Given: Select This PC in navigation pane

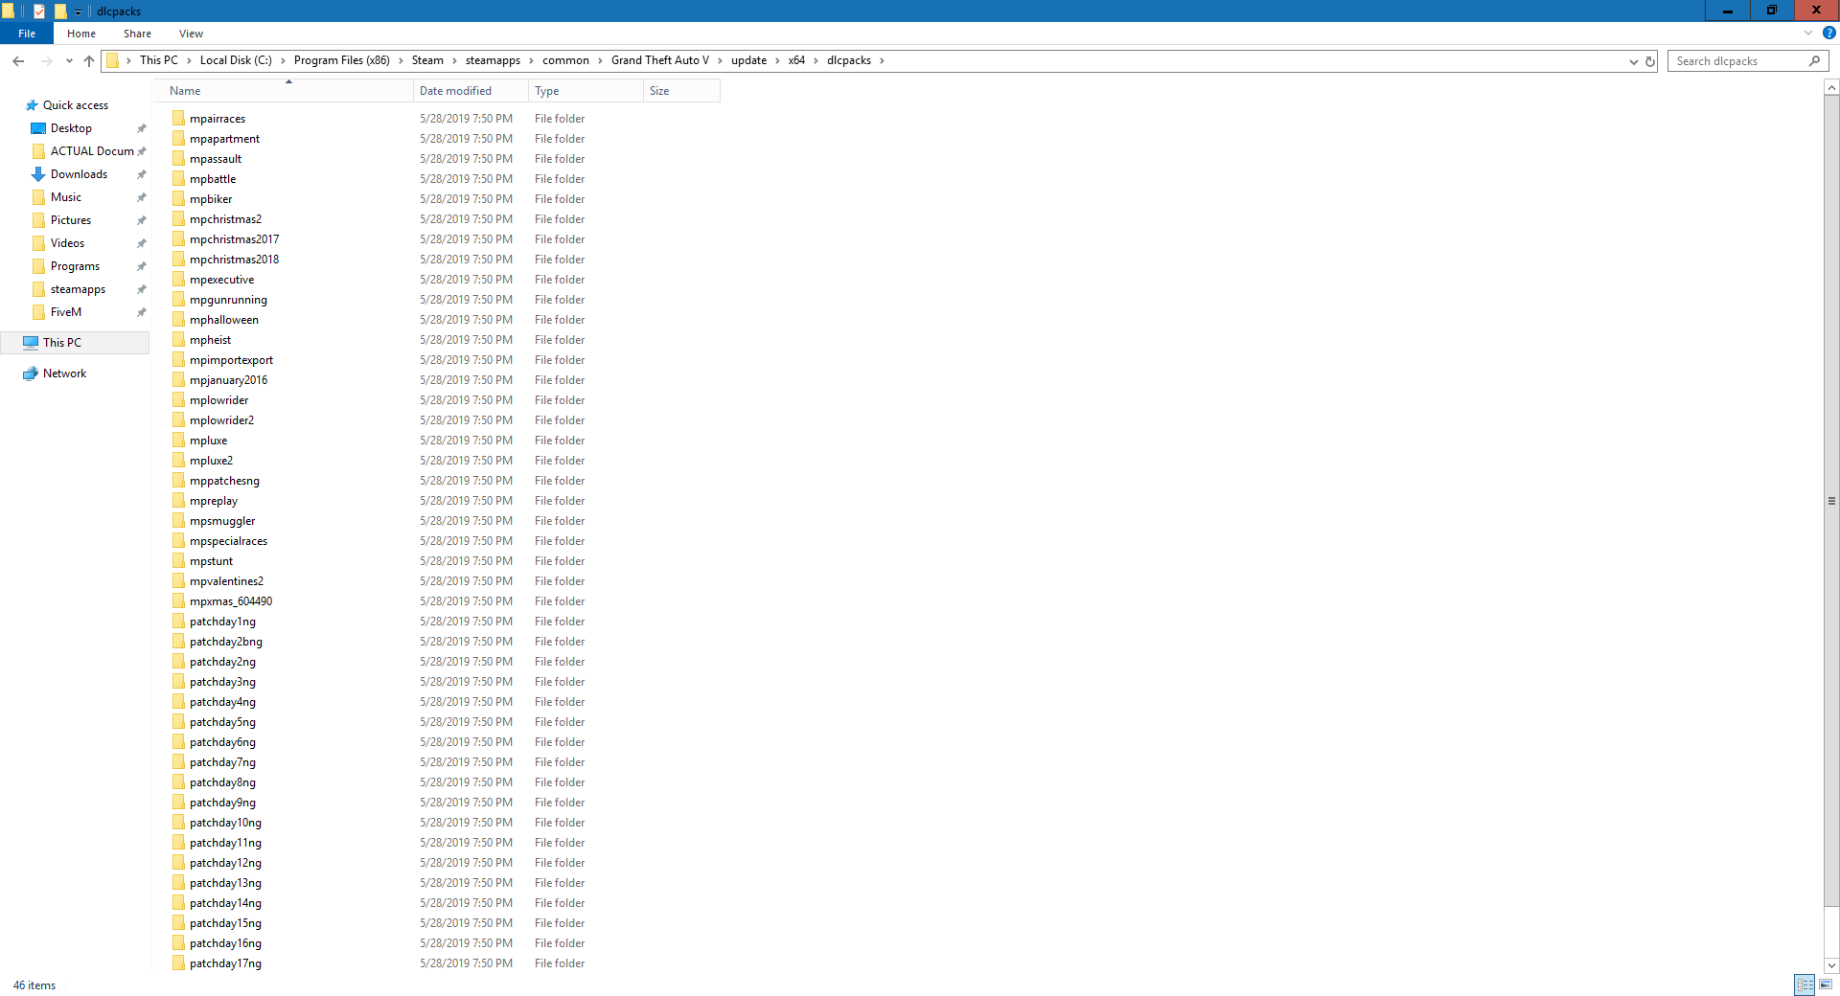Looking at the screenshot, I should point(62,343).
